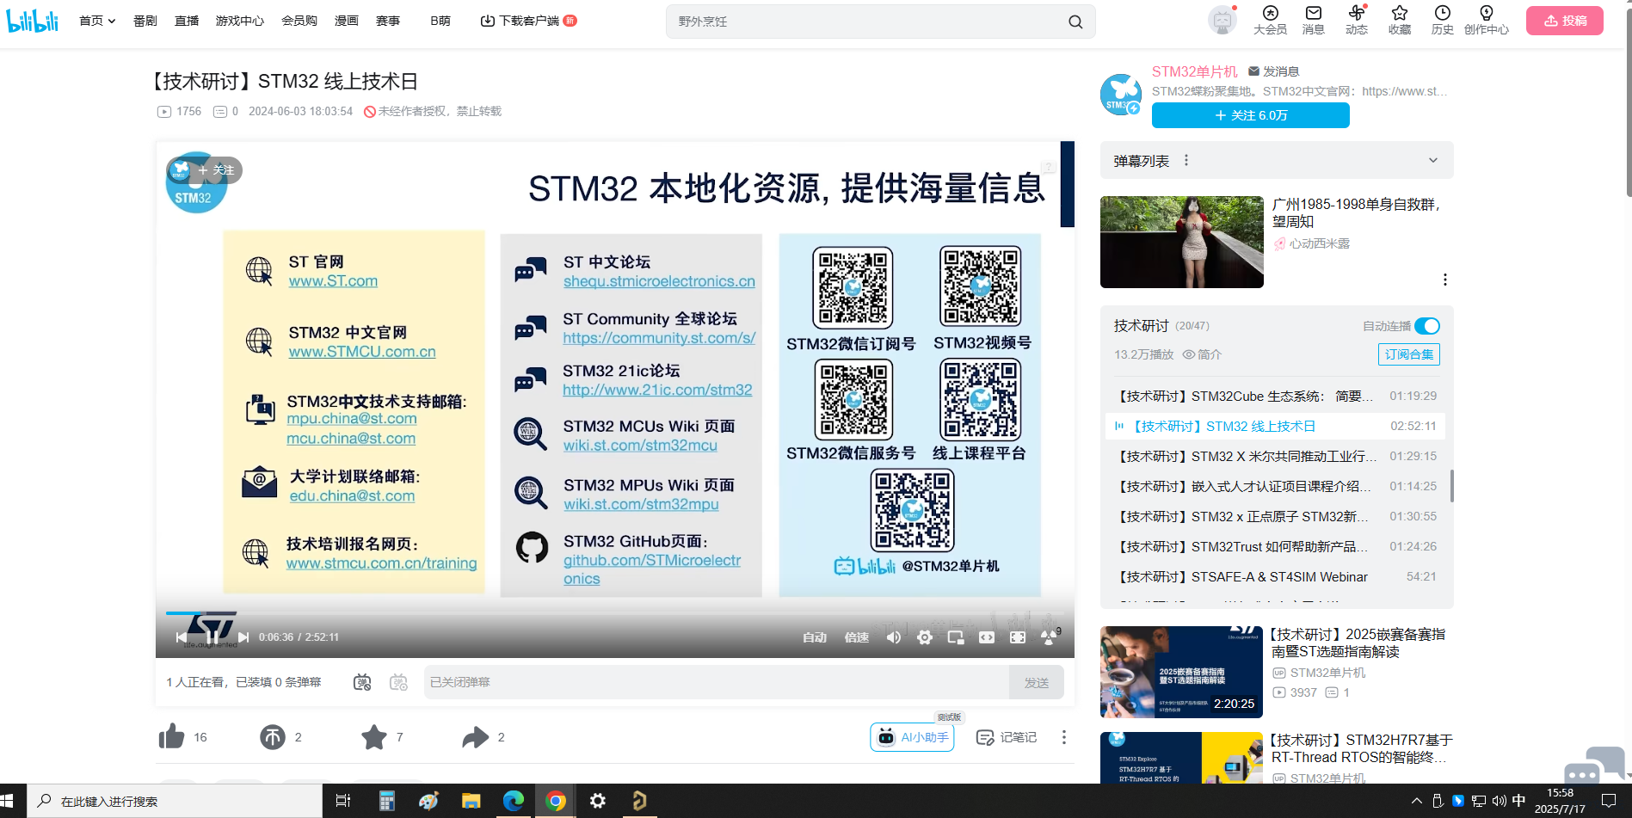Open Google Chrome in the taskbar

(x=556, y=801)
